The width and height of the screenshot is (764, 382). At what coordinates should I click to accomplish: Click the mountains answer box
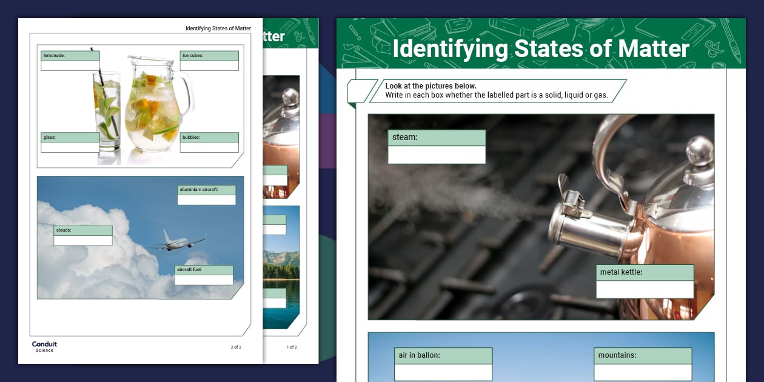click(x=643, y=372)
